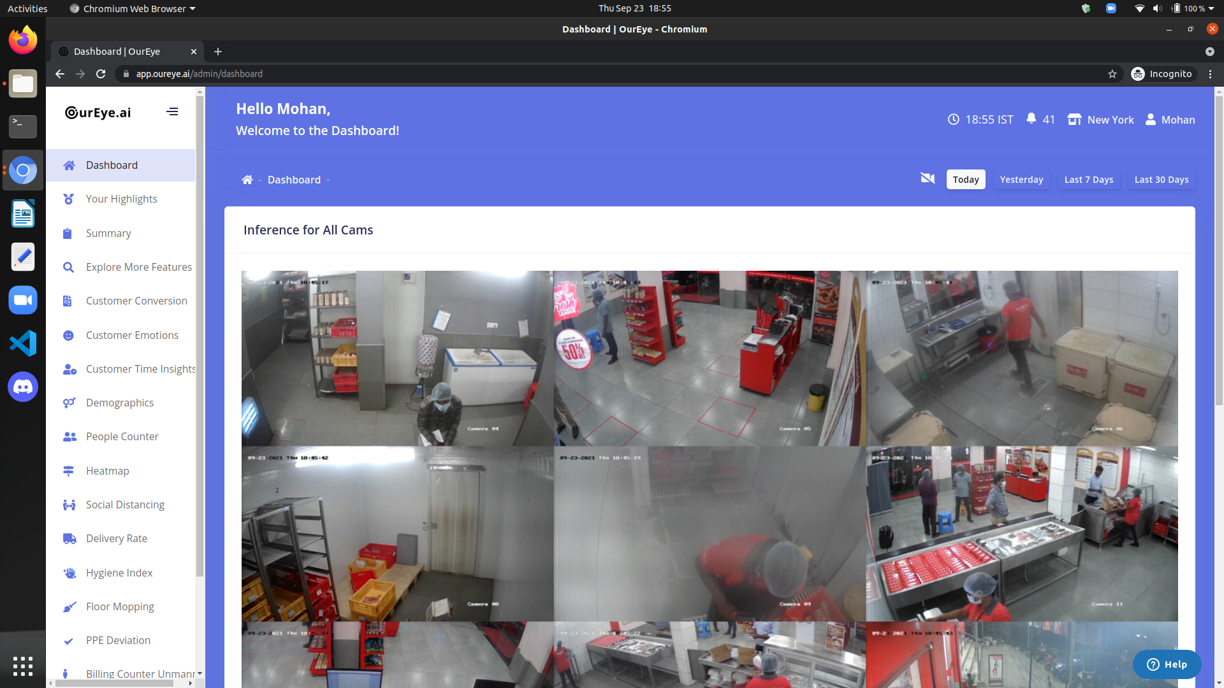Click the Help button

point(1167,664)
